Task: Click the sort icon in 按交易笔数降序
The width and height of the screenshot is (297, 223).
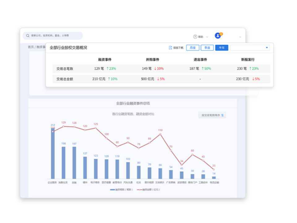Action: point(222,115)
